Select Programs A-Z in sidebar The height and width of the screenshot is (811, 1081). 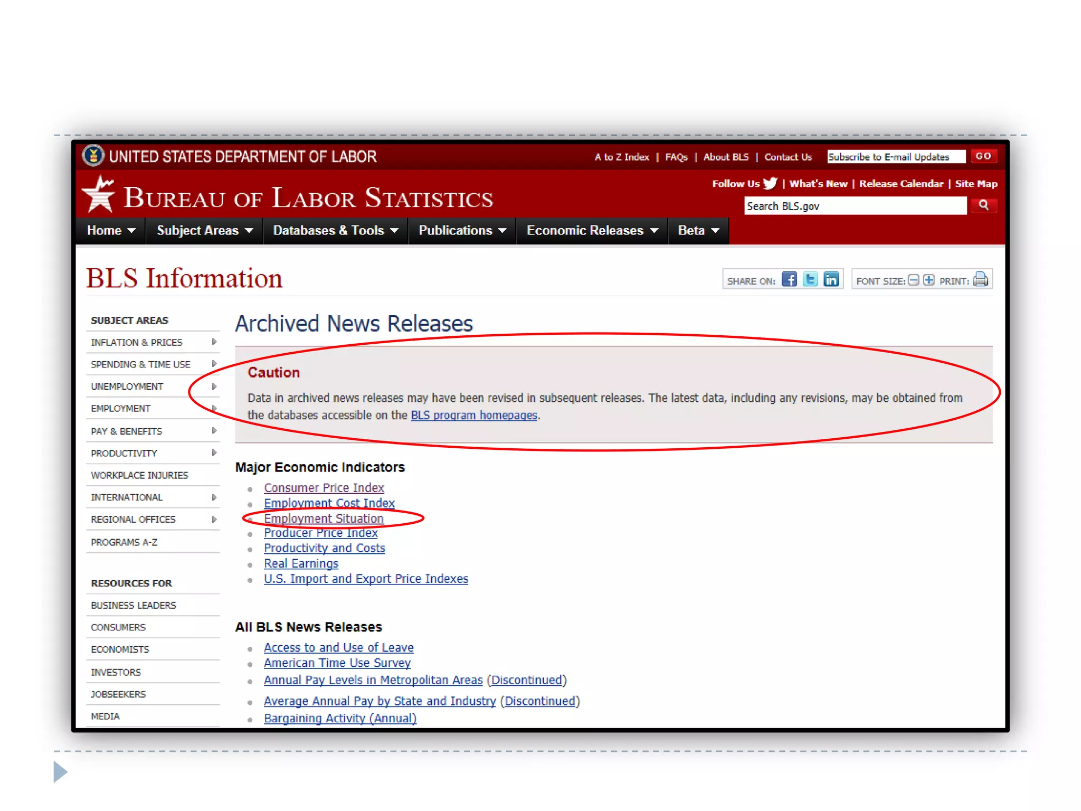(x=124, y=542)
